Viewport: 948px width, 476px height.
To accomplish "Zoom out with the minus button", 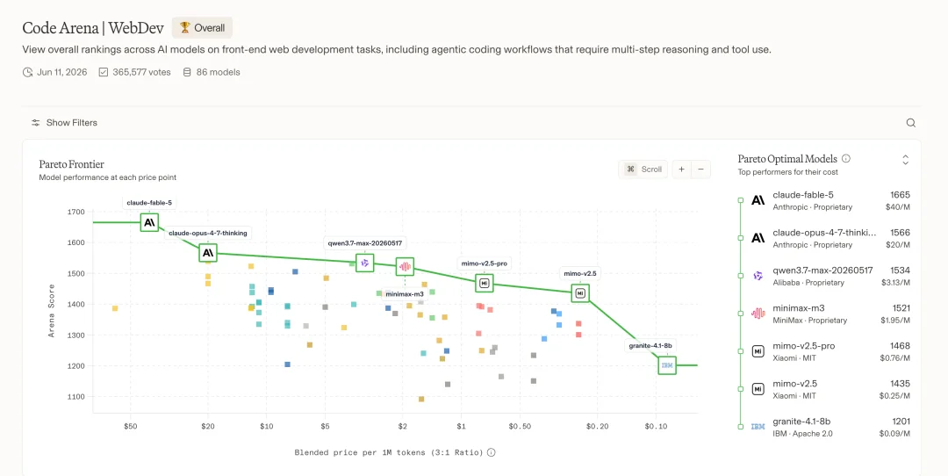I will (x=700, y=169).
